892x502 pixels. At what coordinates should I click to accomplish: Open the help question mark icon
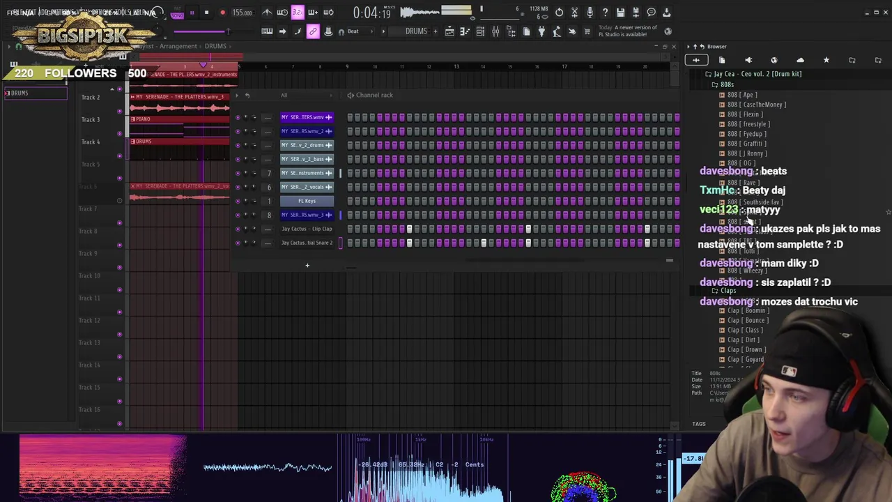point(605,13)
